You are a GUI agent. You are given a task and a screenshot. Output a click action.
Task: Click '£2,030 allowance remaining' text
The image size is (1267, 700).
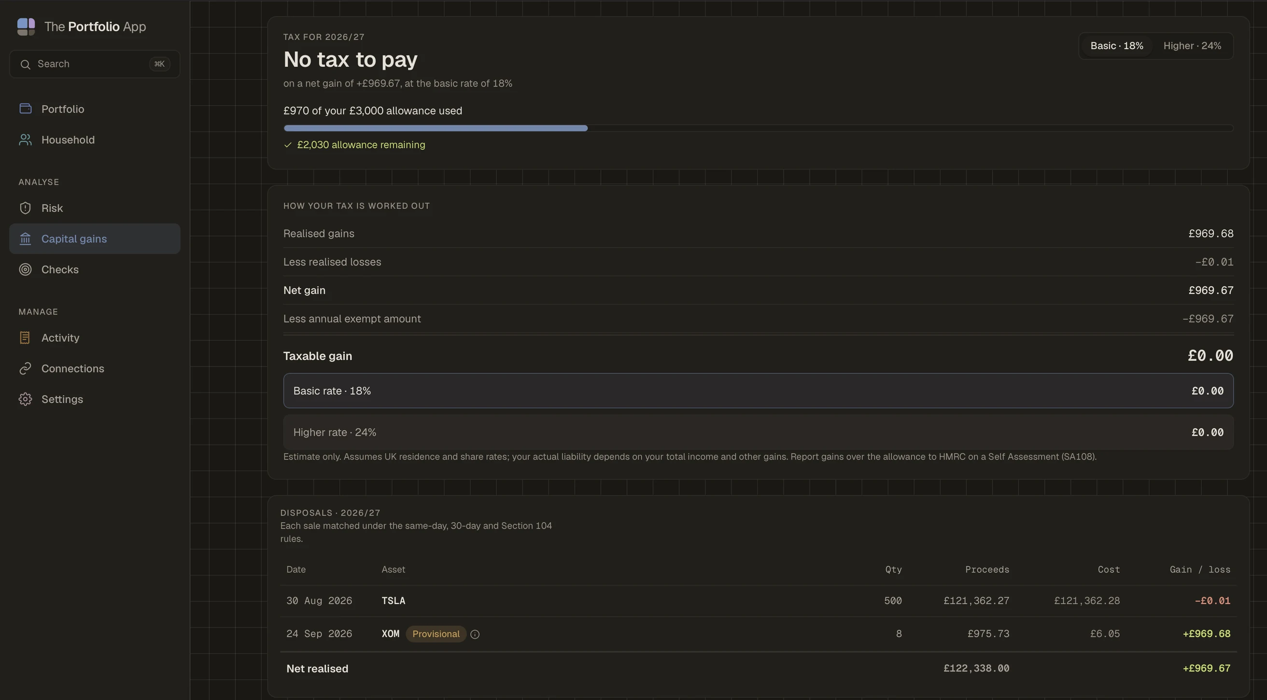361,145
